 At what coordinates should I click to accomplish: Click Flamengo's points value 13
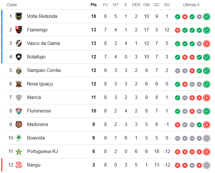(94, 30)
